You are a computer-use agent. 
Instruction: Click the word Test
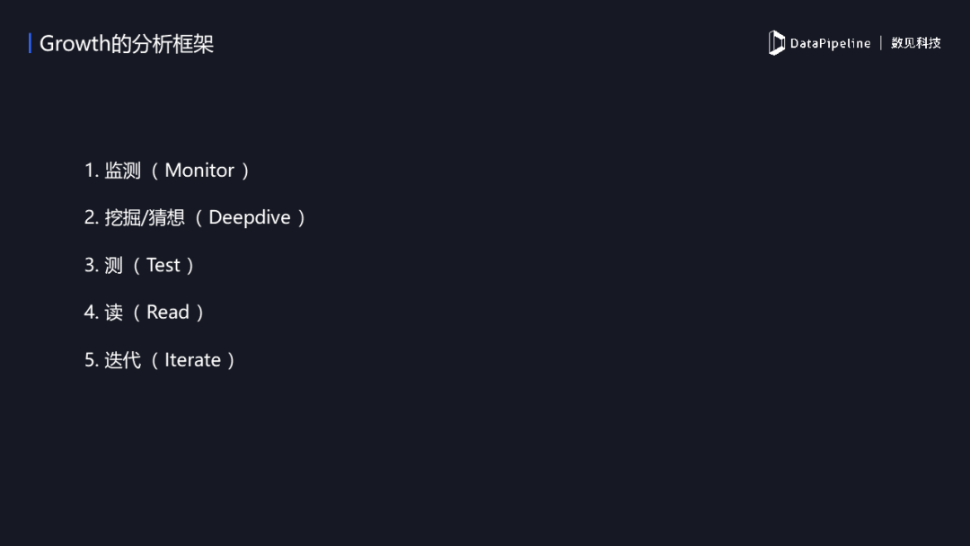point(163,266)
